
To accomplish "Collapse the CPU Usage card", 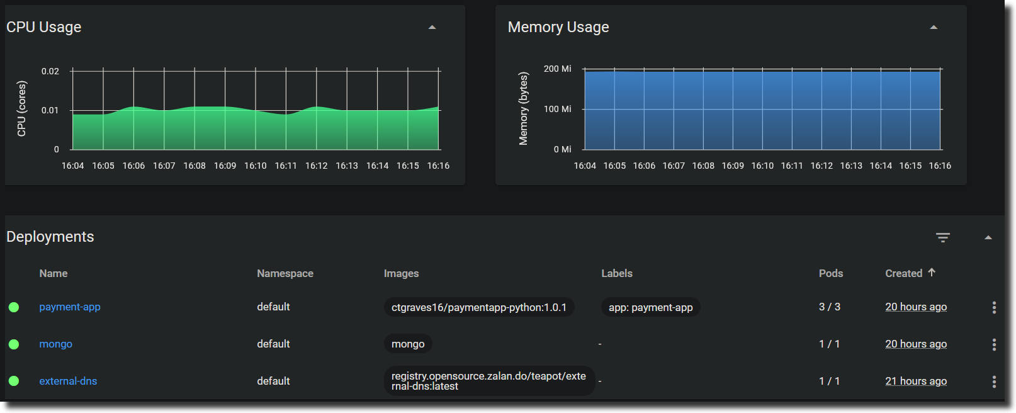I will click(x=432, y=27).
